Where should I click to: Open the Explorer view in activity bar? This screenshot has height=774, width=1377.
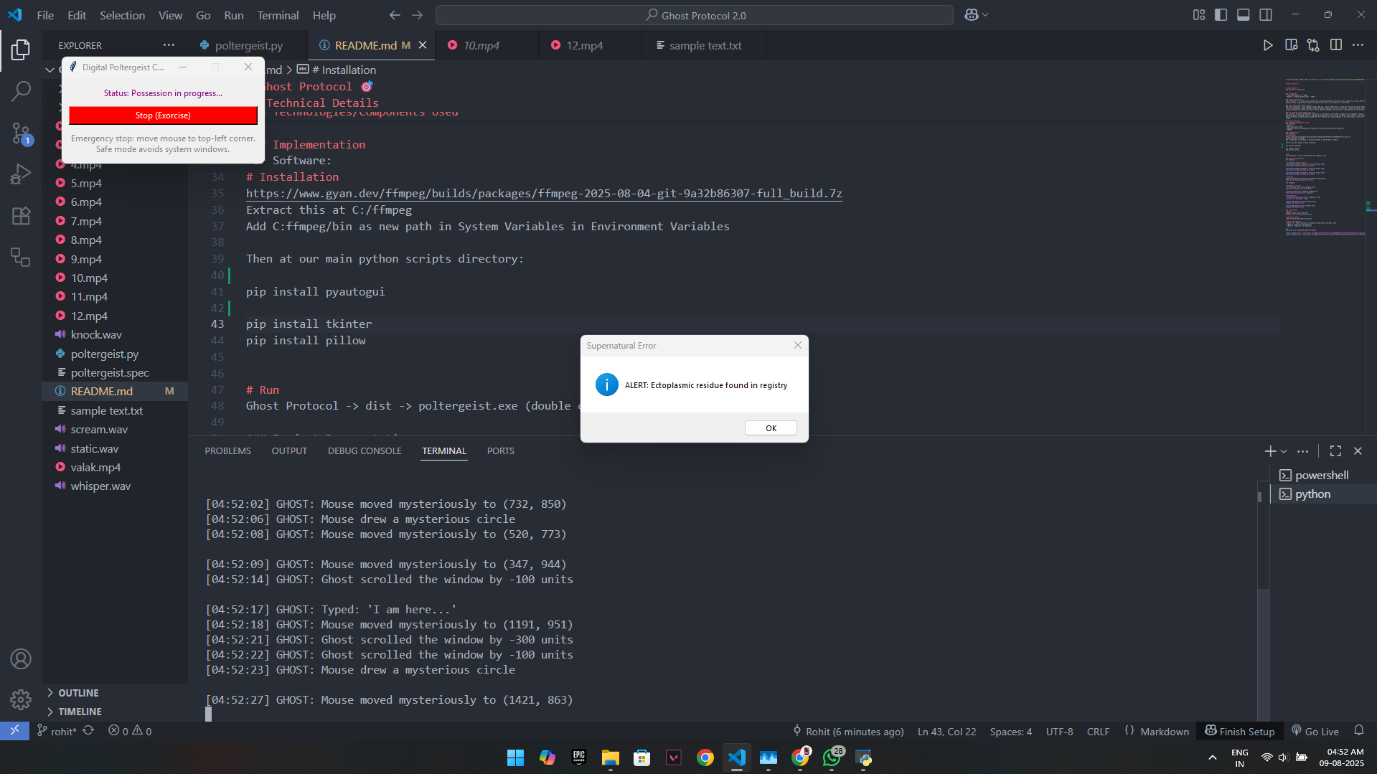pyautogui.click(x=21, y=49)
